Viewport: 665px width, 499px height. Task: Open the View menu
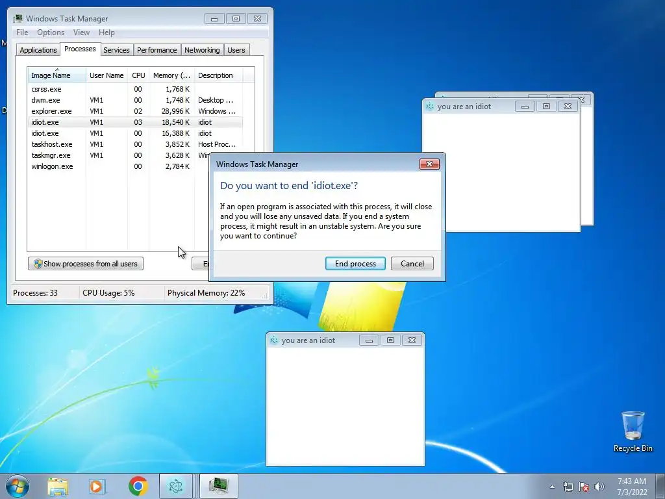[x=81, y=32]
